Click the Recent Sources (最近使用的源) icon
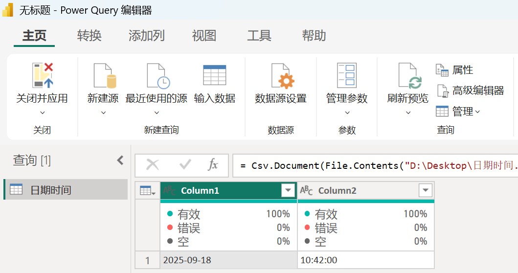Screen dimensions: 518x273 pyautogui.click(x=158, y=76)
